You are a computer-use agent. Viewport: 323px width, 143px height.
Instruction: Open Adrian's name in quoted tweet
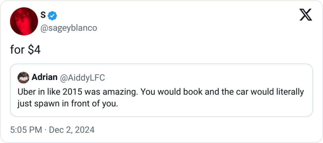(x=44, y=77)
